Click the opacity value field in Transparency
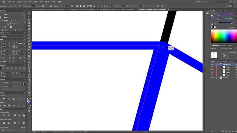The width and height of the screenshot is (237, 133). tap(230, 49)
